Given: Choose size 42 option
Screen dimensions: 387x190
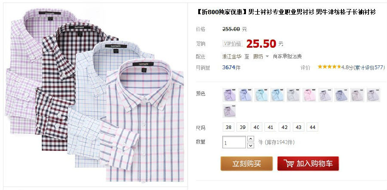Looking at the screenshot, I should tap(284, 127).
